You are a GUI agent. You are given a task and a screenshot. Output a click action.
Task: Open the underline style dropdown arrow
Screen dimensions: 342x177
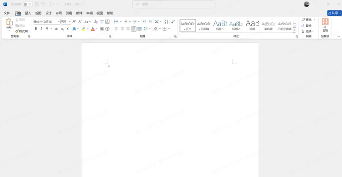[51, 29]
